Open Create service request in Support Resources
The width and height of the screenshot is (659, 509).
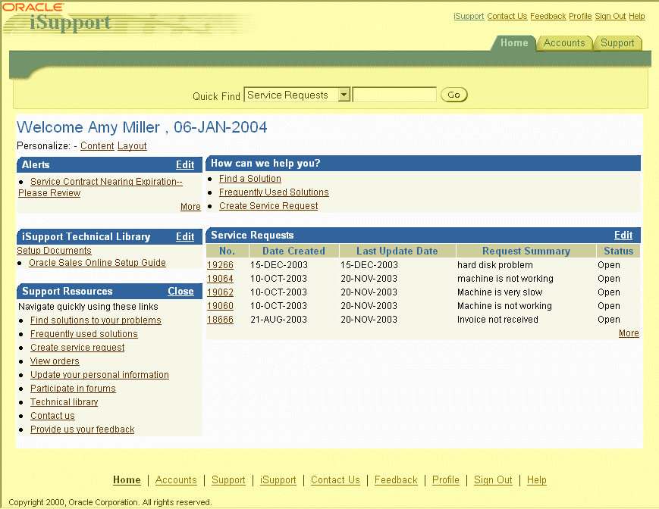tap(77, 348)
